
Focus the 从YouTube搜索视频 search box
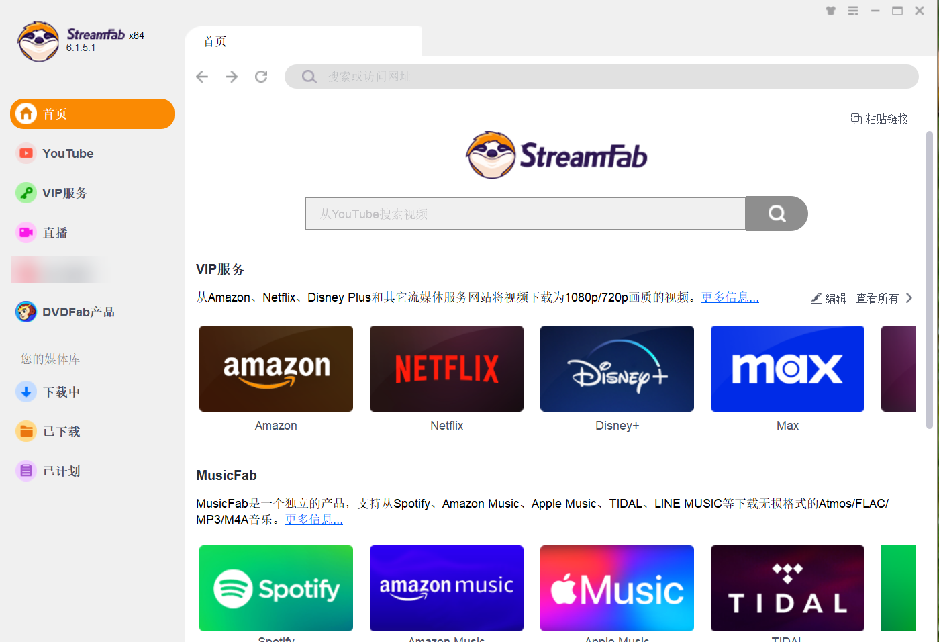(526, 214)
